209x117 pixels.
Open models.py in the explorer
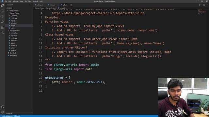tap(14, 45)
